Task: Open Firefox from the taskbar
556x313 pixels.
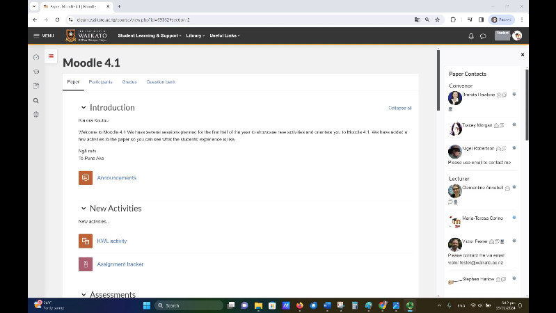Action: [x=300, y=305]
